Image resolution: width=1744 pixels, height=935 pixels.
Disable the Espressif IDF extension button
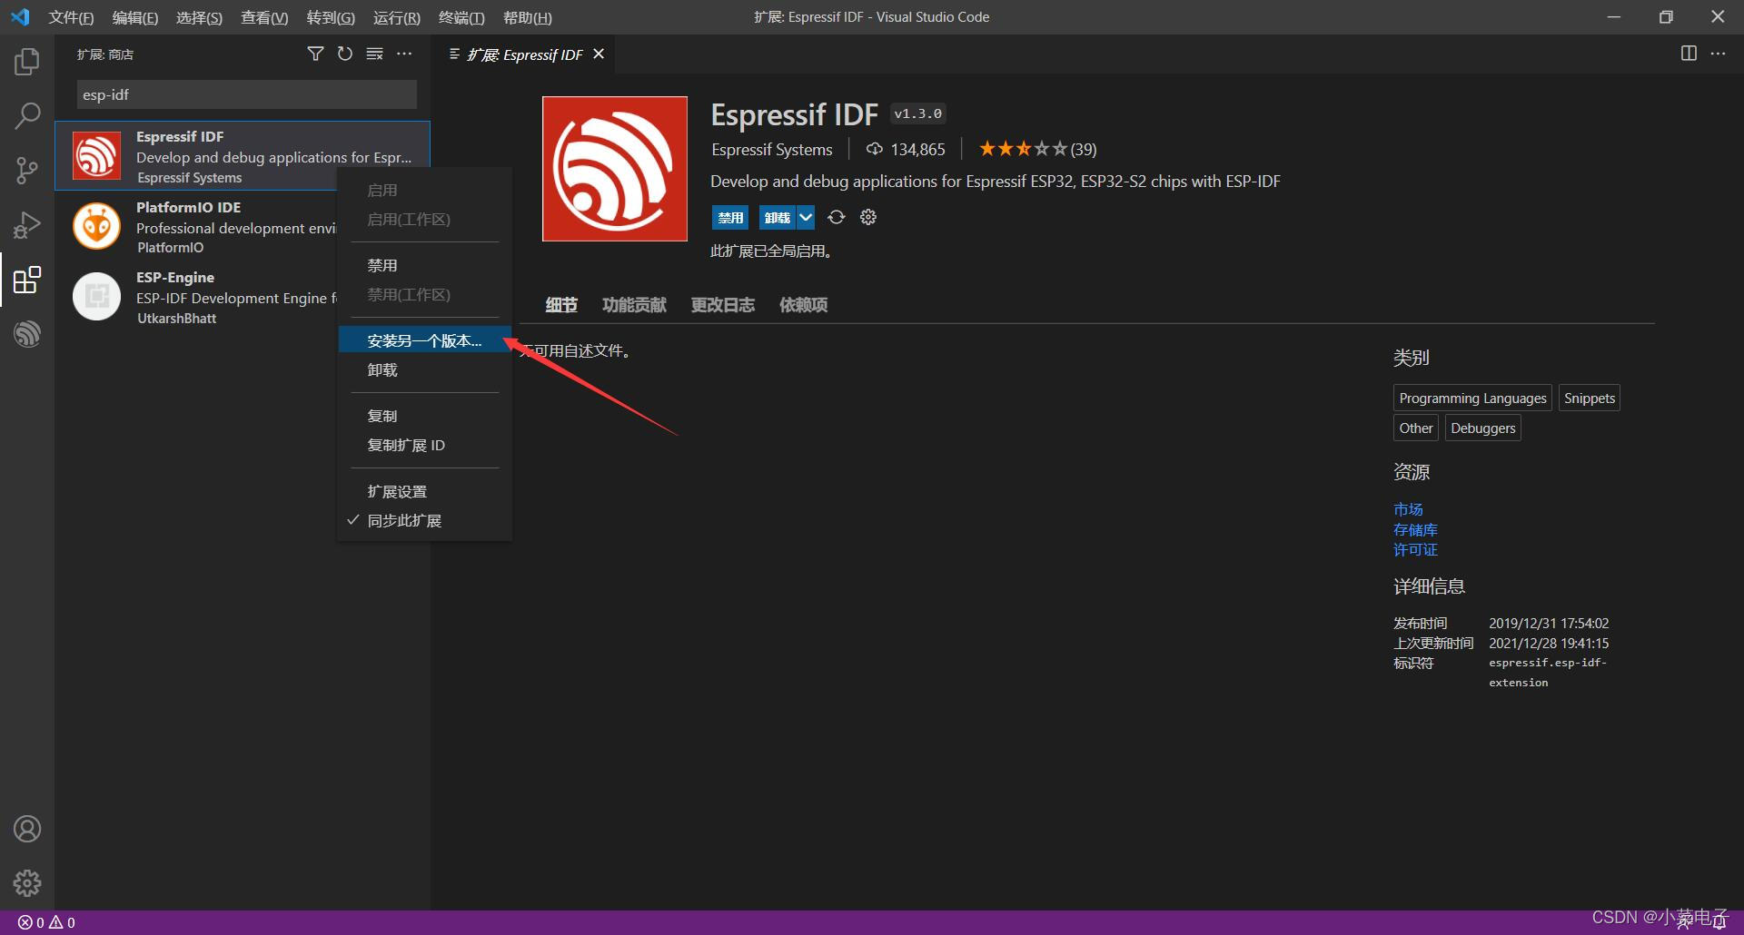730,217
